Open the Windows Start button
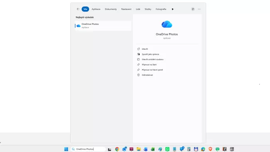 click(66, 149)
